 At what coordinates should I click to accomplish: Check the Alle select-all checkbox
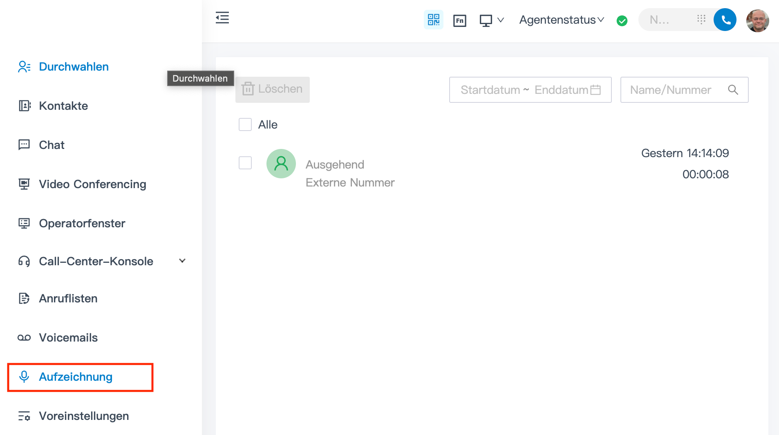click(245, 124)
